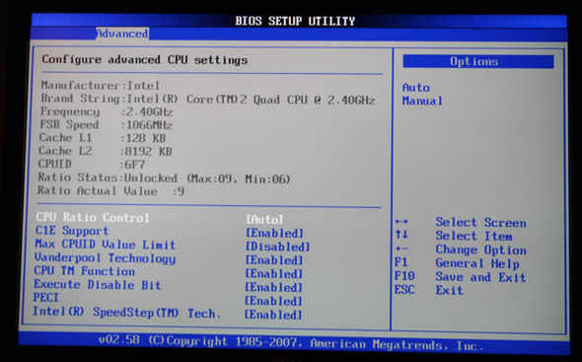Click the FSB Speed :1066MHz line

coord(107,124)
